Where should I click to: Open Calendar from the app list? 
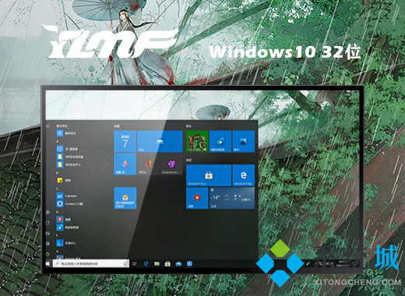[67, 196]
